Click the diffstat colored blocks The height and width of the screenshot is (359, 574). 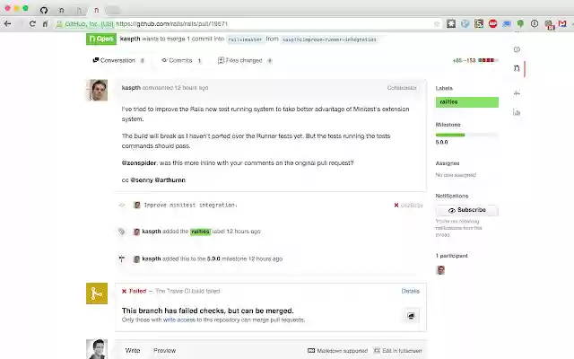click(488, 60)
